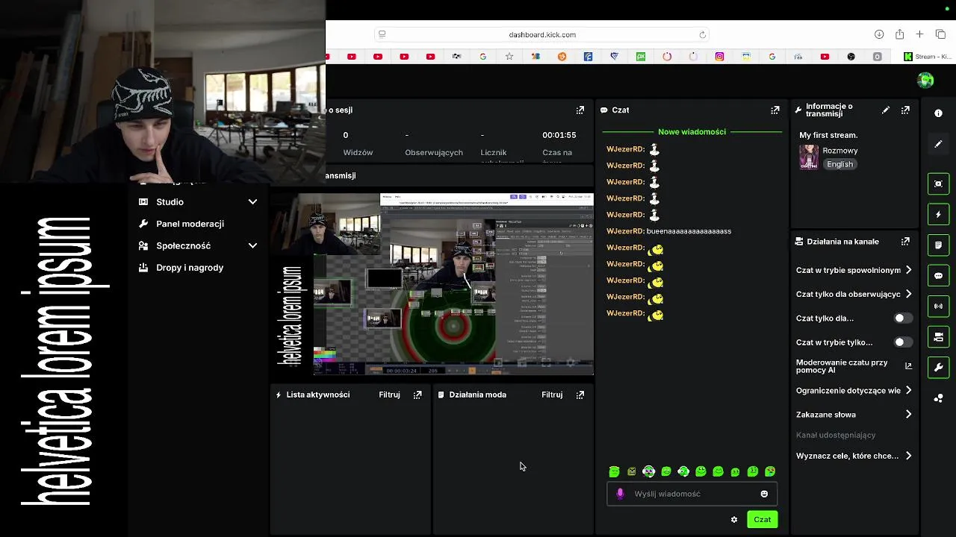Click the pencil icon in right sidebar
The width and height of the screenshot is (956, 537).
(939, 144)
